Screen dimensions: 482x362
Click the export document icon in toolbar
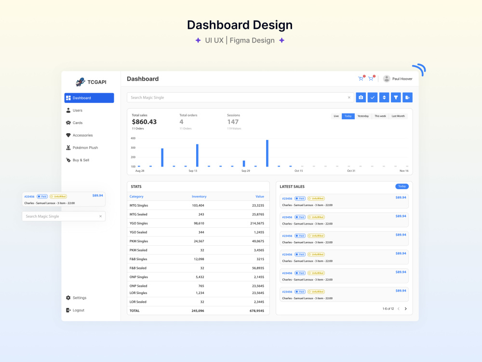click(407, 97)
